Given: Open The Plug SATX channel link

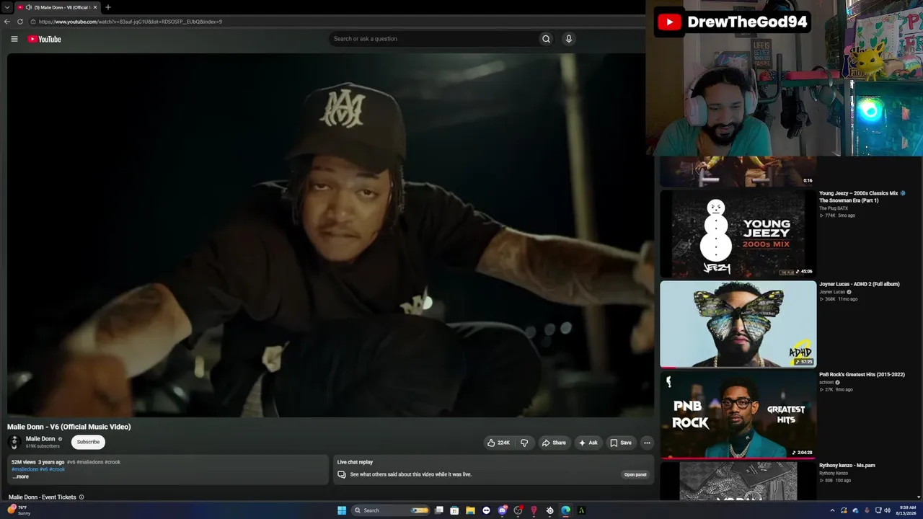Looking at the screenshot, I should 834,208.
